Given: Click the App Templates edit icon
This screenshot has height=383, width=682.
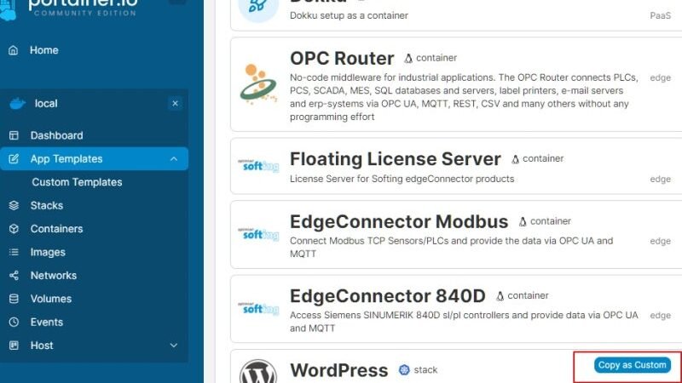Looking at the screenshot, I should pyautogui.click(x=14, y=159).
